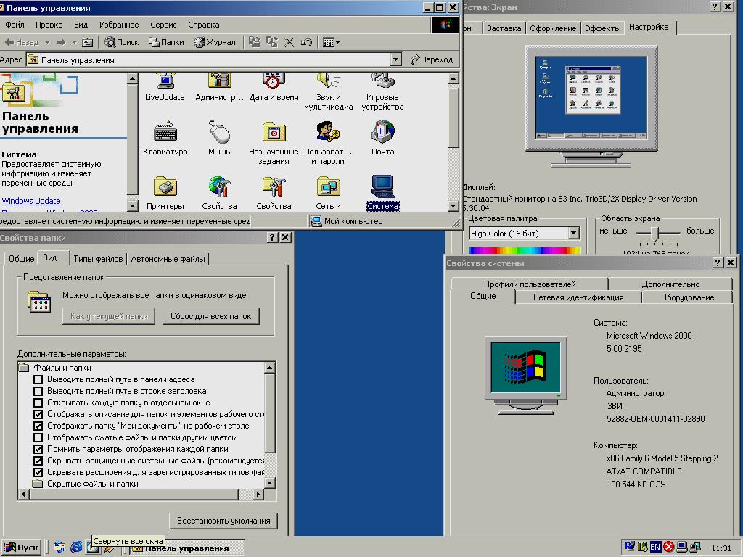Screen dimensions: 743x557
Task: Open the Избранное menu
Action: pos(119,25)
